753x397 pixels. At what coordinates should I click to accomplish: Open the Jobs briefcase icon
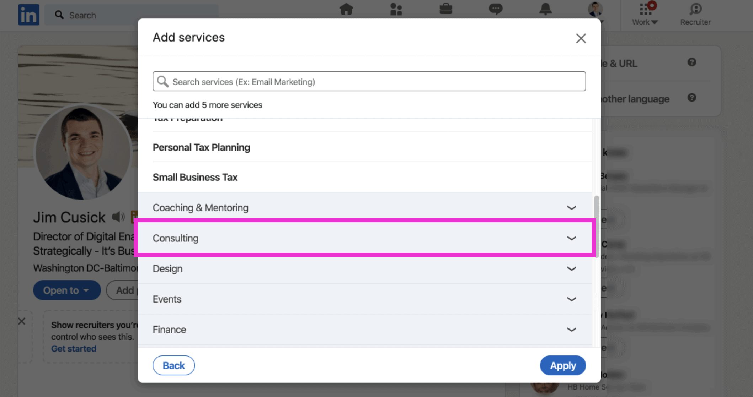tap(446, 10)
